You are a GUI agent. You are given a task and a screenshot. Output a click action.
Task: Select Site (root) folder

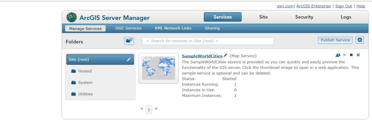coord(100,59)
